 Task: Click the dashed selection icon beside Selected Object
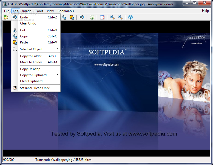click(15, 49)
